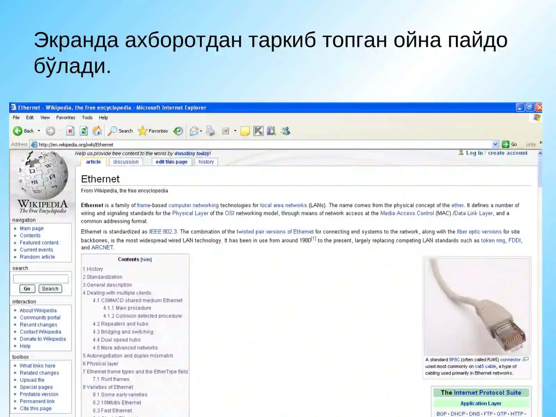Viewport: 556px width, 417px height.
Task: Click the Edit with Word icon
Action: (226, 131)
